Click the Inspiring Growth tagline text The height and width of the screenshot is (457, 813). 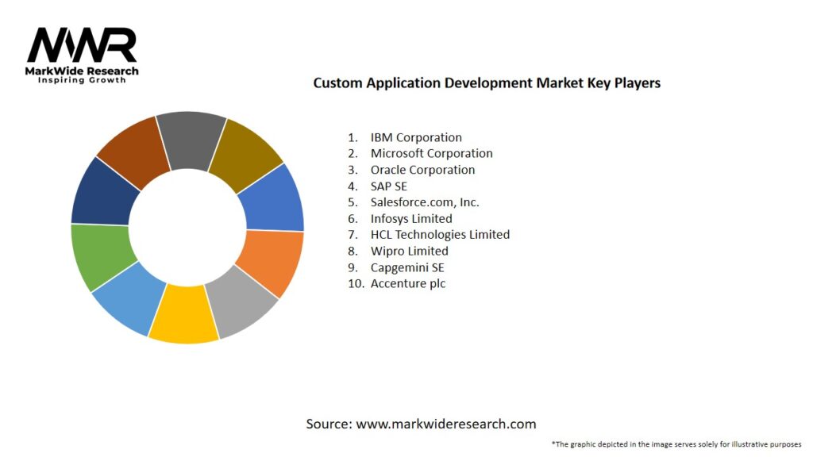point(82,80)
